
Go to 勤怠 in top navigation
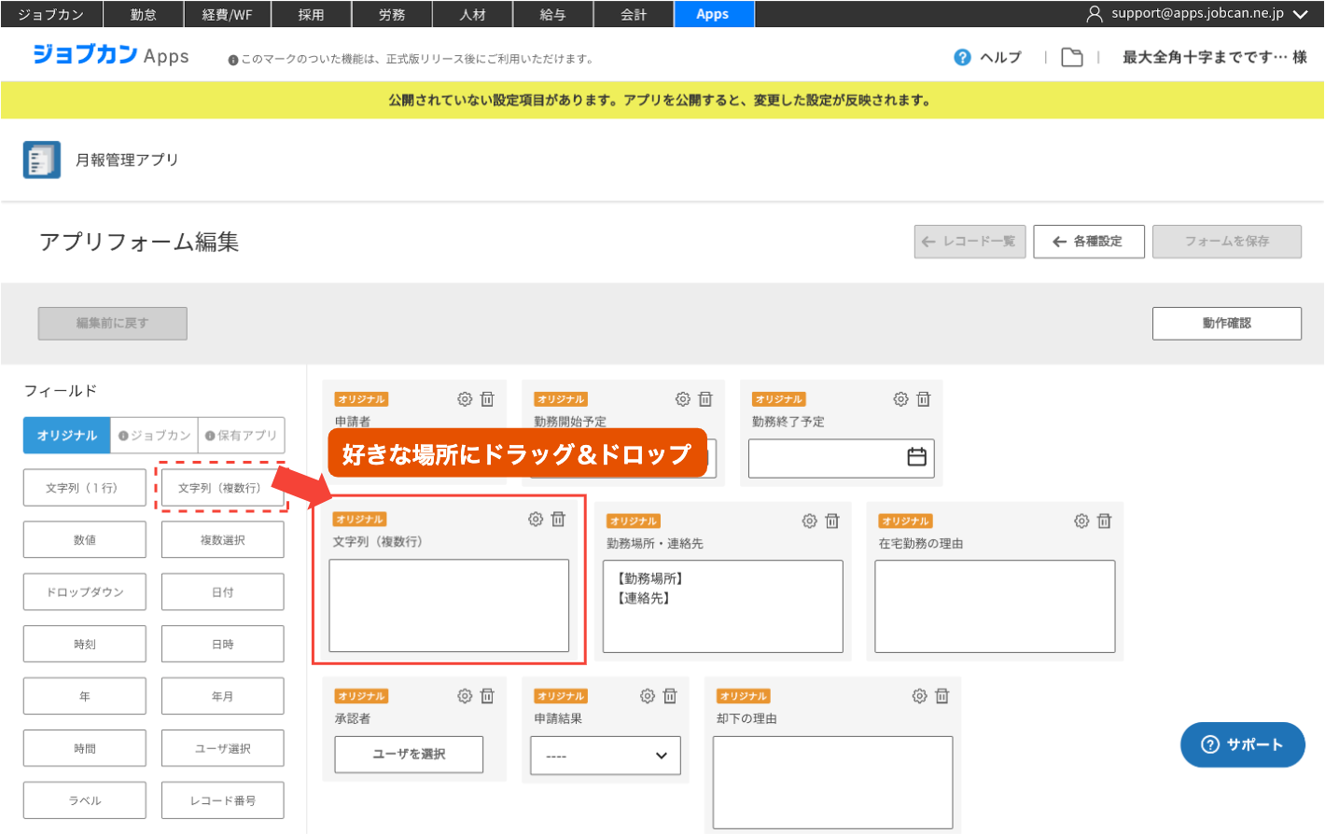pyautogui.click(x=143, y=14)
